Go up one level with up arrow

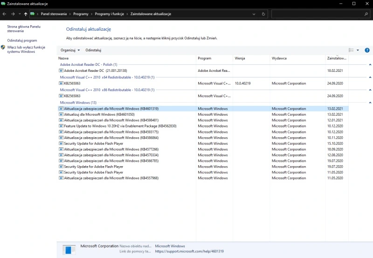coord(26,14)
